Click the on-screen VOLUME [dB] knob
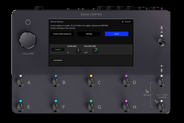Screen dimensions: 184x123 (x=95, y=51)
